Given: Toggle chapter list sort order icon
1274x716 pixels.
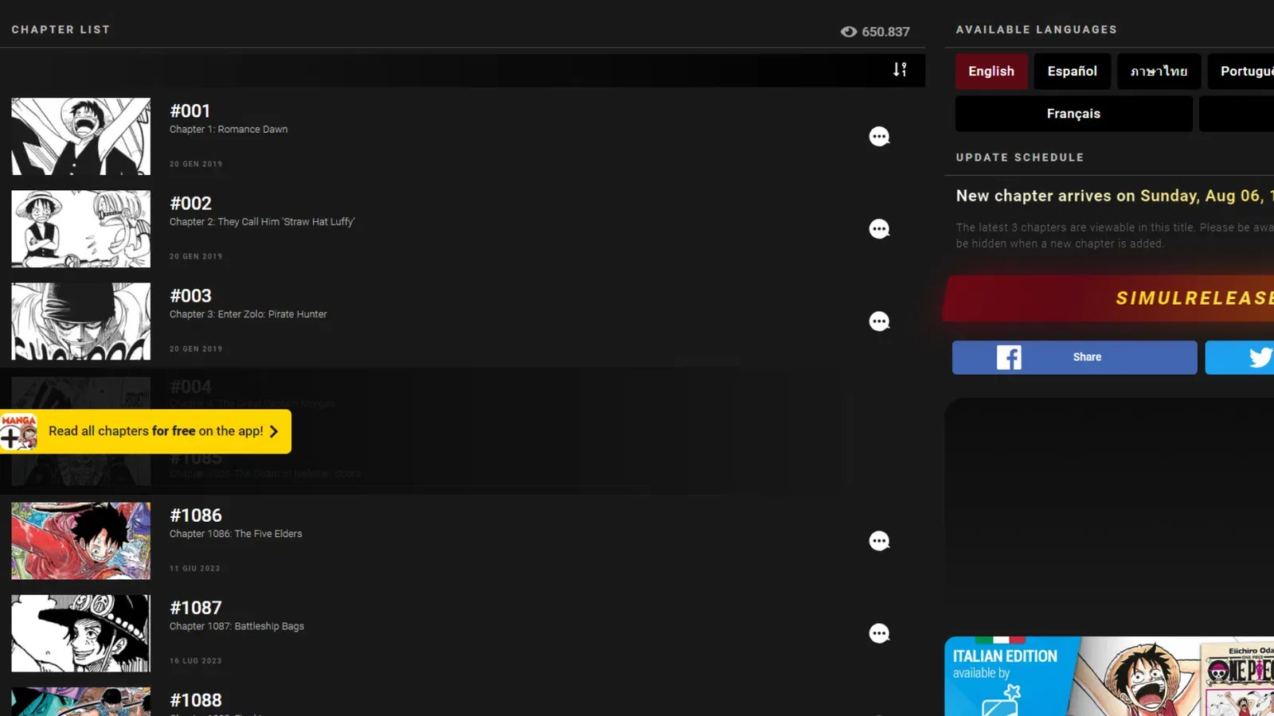Looking at the screenshot, I should click(900, 69).
